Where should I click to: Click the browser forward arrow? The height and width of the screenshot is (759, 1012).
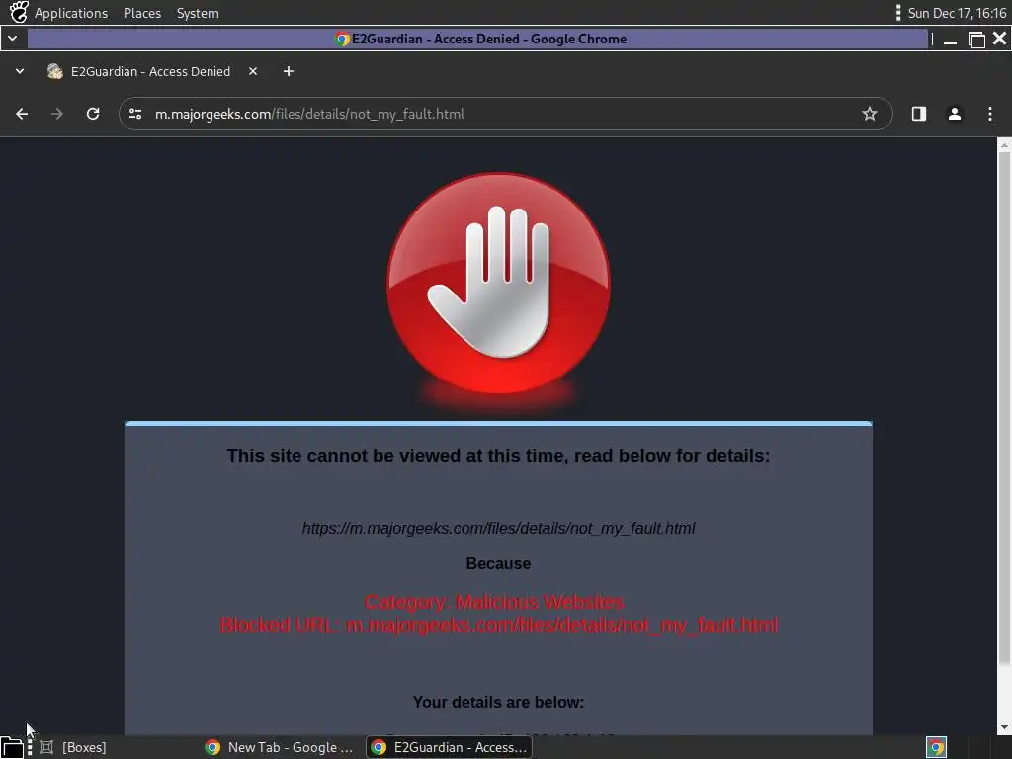[x=57, y=114]
